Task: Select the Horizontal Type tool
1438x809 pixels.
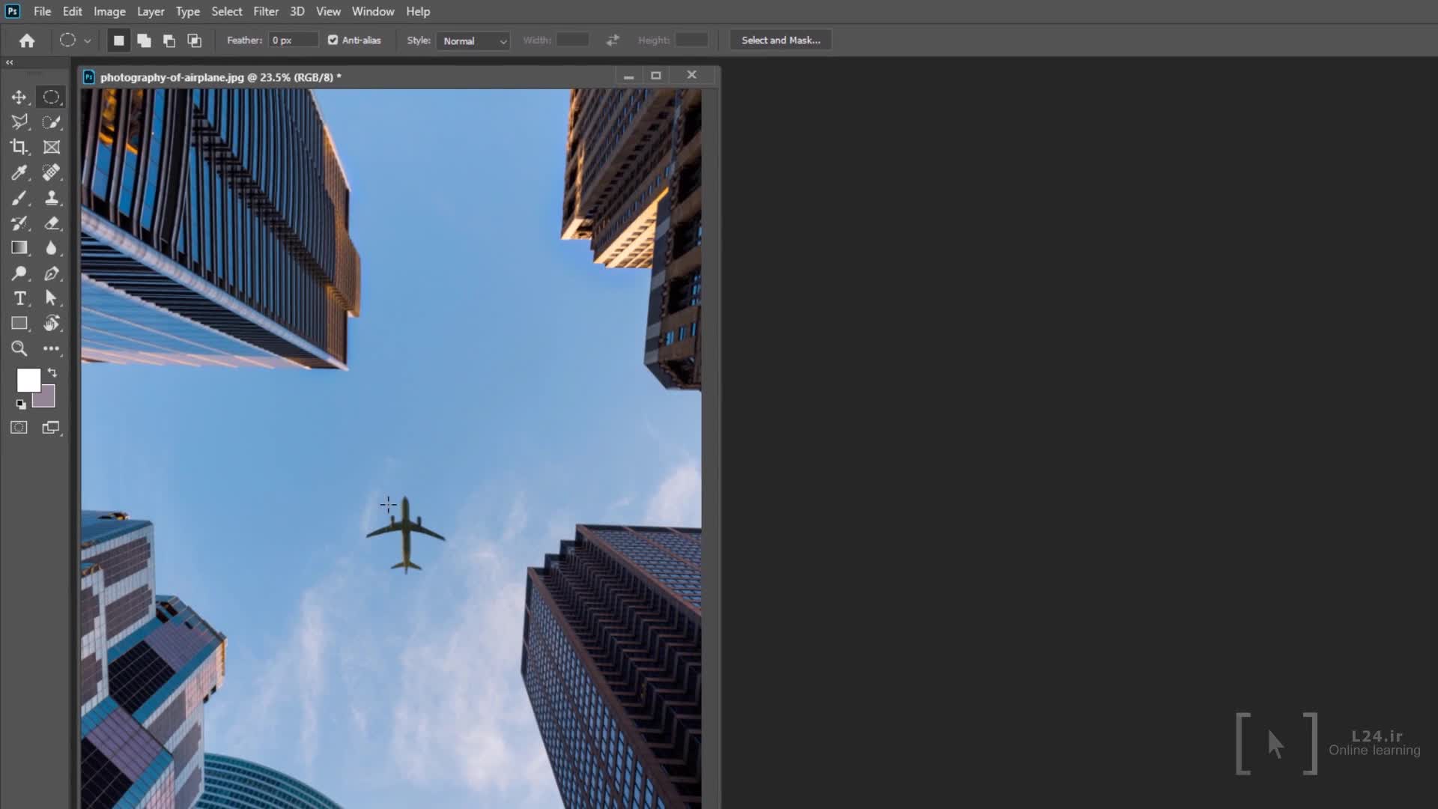Action: (x=19, y=298)
